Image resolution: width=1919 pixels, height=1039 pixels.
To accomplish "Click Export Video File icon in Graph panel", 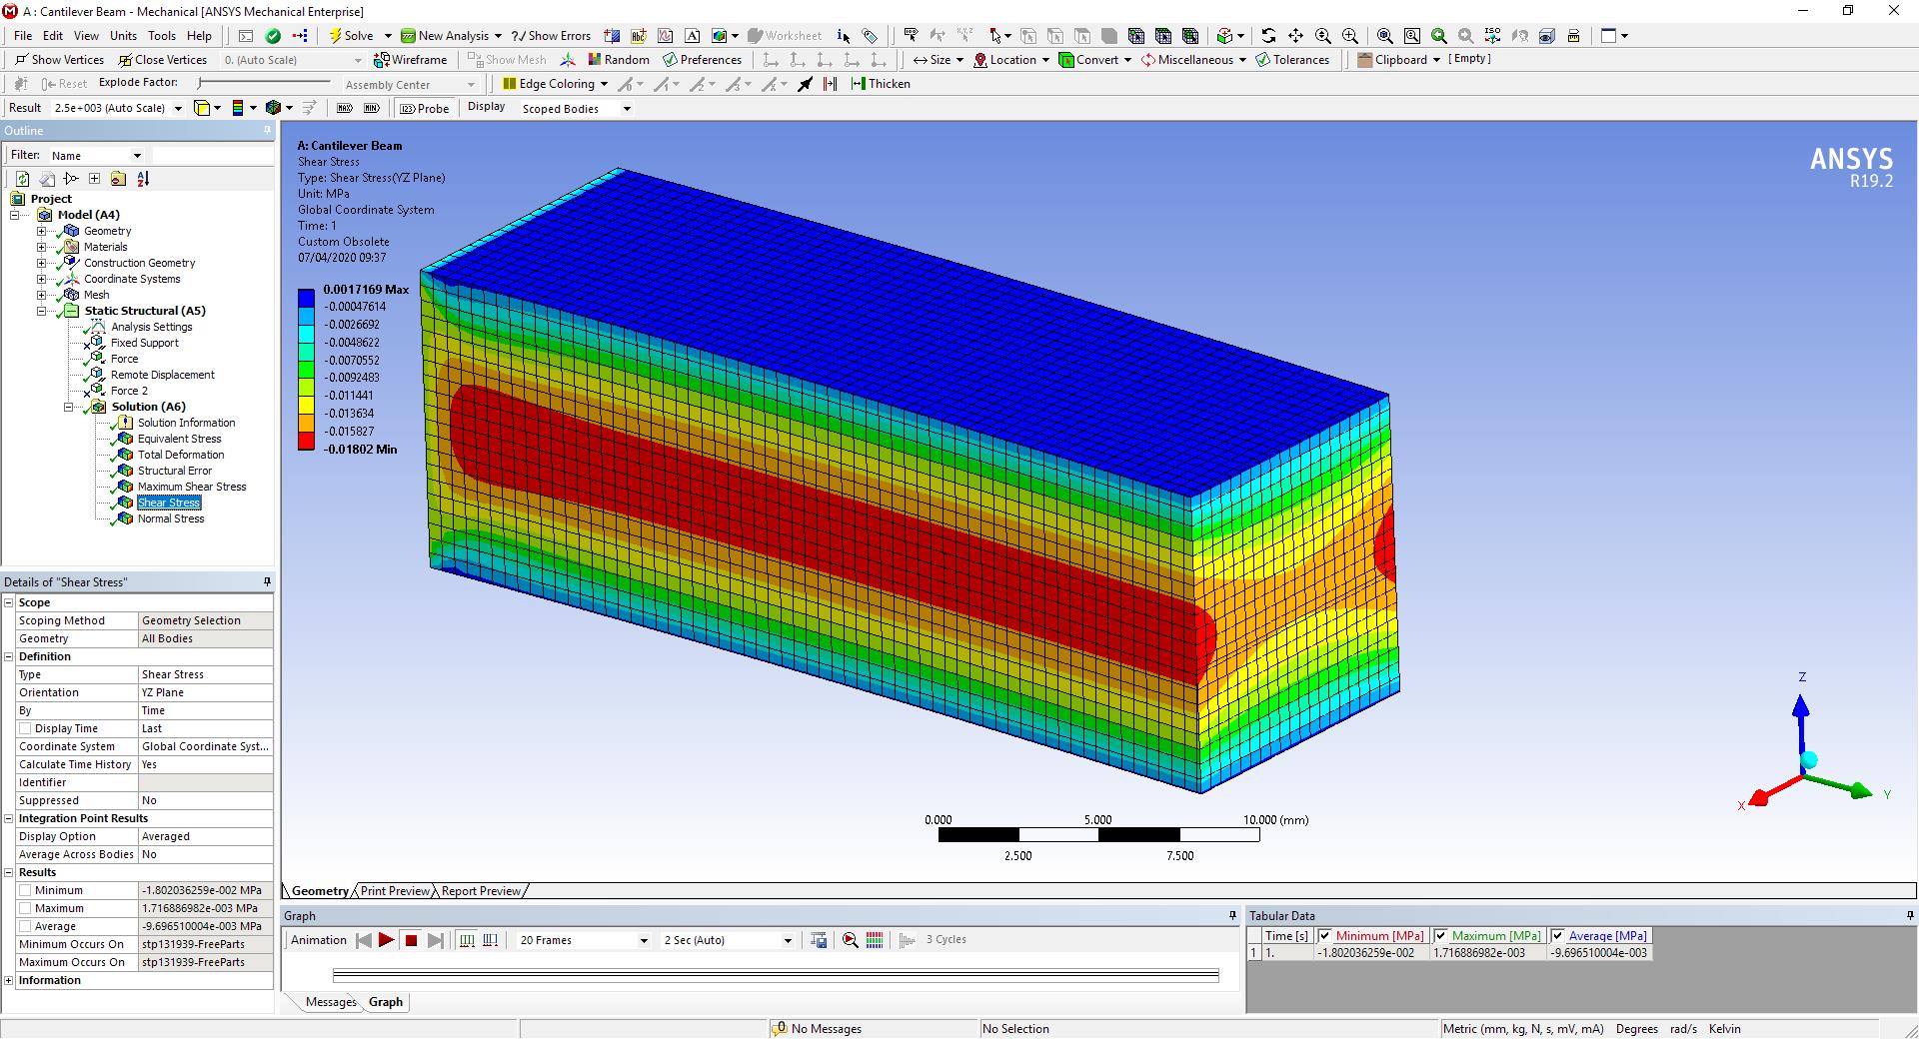I will 819,940.
